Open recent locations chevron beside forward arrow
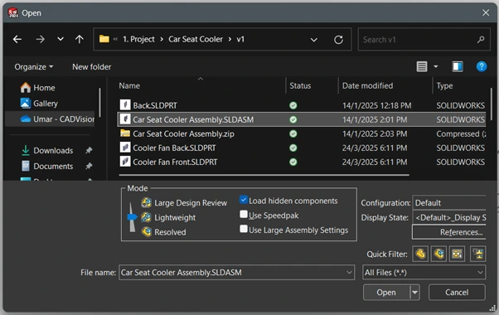499x315 pixels. click(61, 39)
